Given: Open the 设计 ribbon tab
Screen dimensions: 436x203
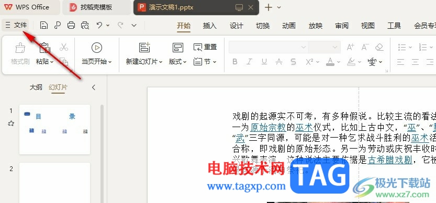Looking at the screenshot, I should (x=237, y=26).
